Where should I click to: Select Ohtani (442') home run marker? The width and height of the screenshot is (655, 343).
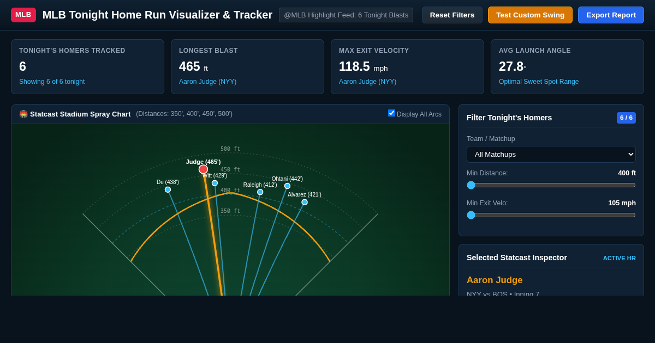click(287, 186)
